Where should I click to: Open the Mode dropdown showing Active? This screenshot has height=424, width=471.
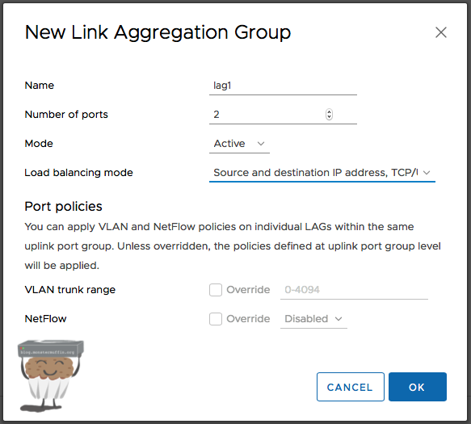(239, 144)
